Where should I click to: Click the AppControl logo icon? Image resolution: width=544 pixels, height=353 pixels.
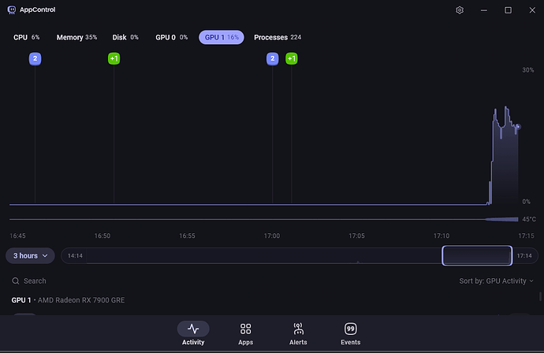tap(11, 10)
